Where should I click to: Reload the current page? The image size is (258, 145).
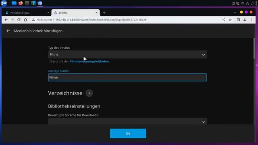(19, 20)
